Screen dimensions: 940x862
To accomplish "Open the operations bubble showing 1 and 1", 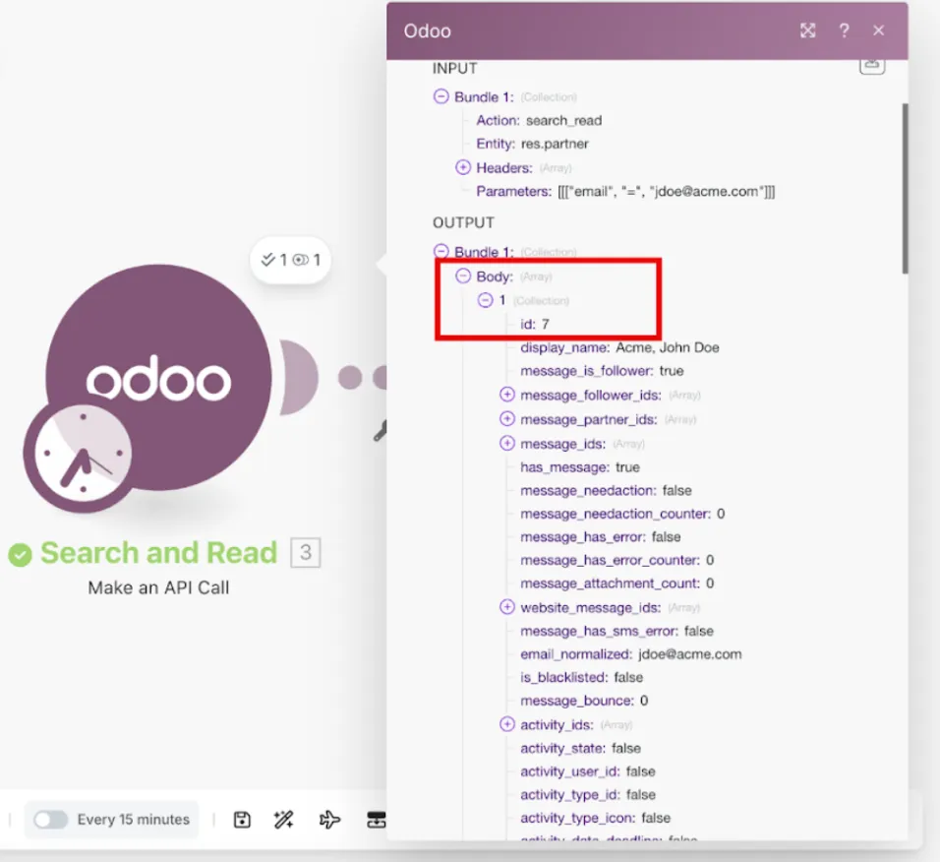I will (x=290, y=260).
